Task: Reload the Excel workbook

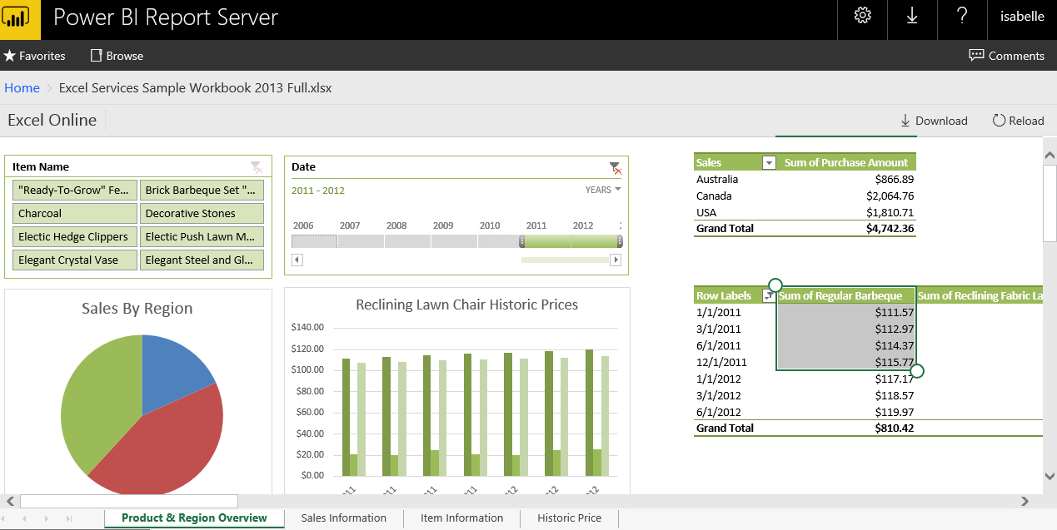Action: click(1018, 121)
